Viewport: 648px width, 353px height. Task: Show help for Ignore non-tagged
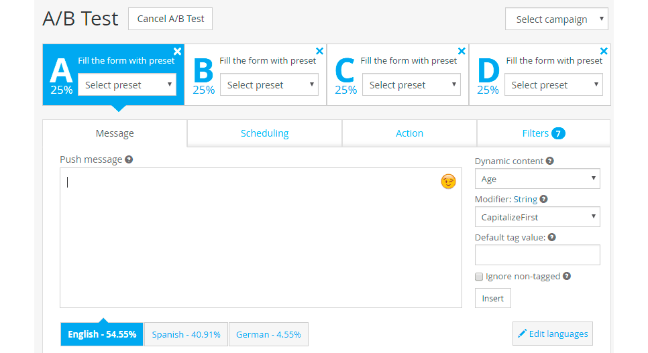pyautogui.click(x=567, y=276)
